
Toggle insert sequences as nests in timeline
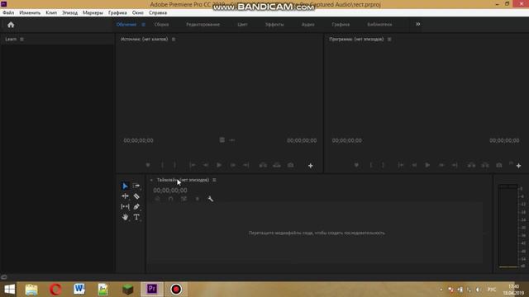click(157, 199)
